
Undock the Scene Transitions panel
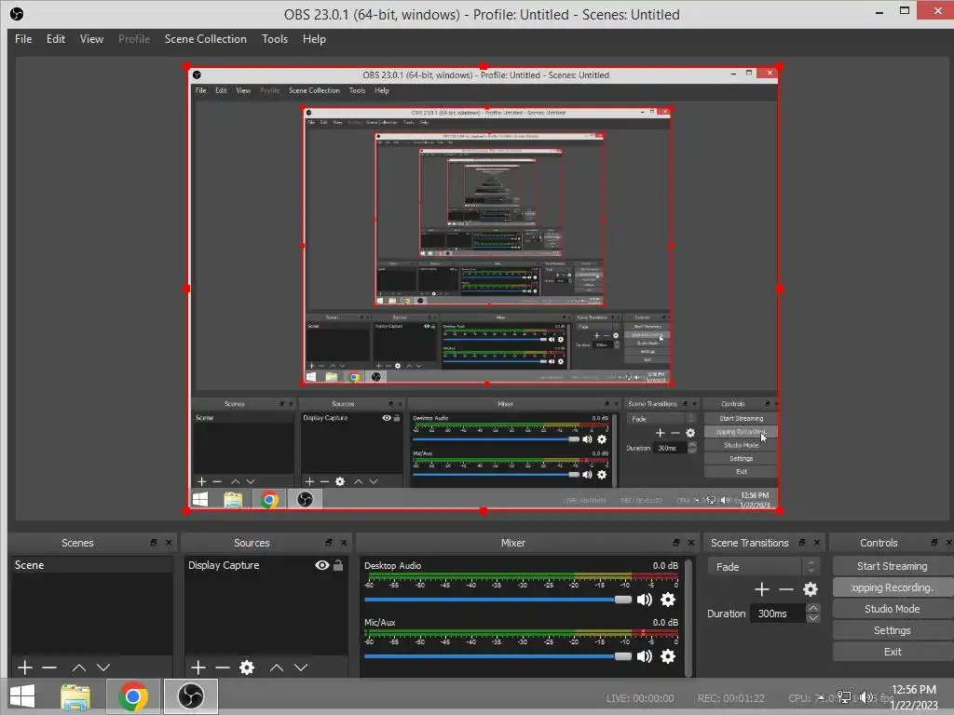point(802,543)
